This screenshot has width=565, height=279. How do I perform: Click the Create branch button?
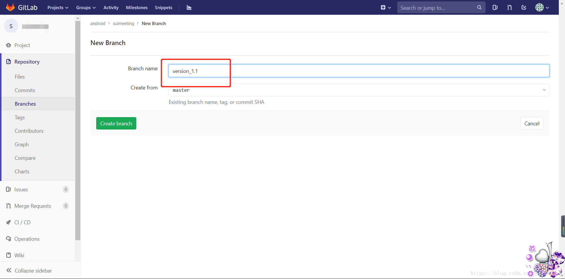pos(116,123)
